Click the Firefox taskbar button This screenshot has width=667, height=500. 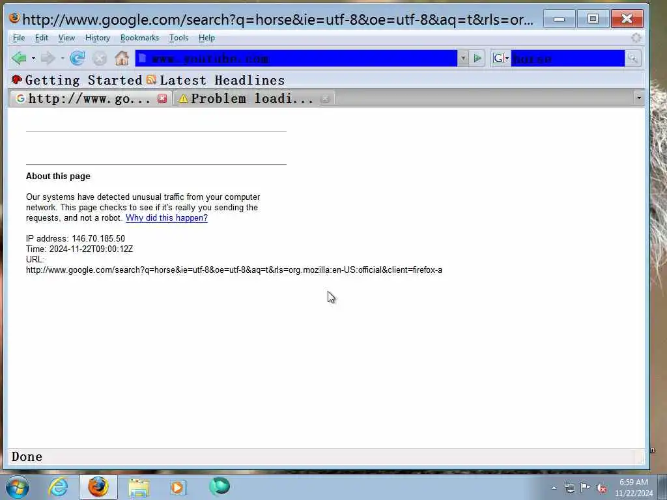98,487
